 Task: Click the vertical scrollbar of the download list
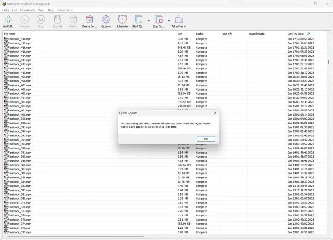pos(329,62)
